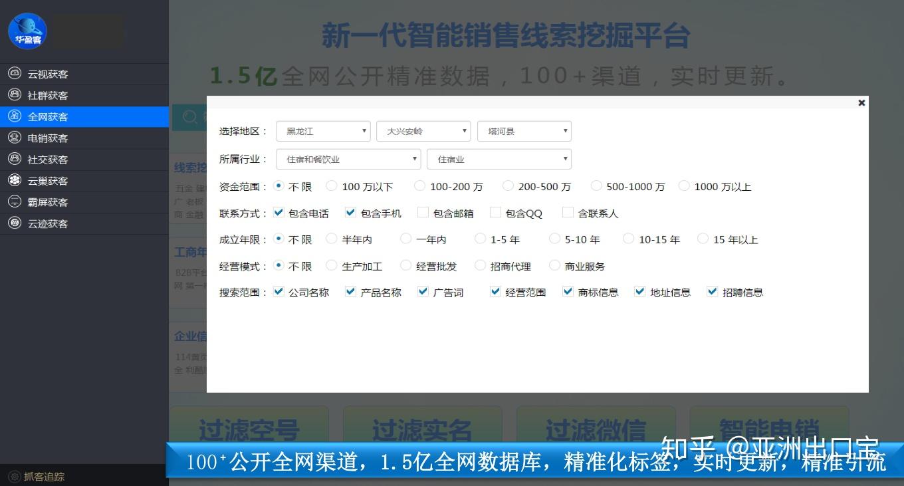The height and width of the screenshot is (486, 904).
Task: Uncheck the 包含电话 checkbox
Action: click(279, 212)
